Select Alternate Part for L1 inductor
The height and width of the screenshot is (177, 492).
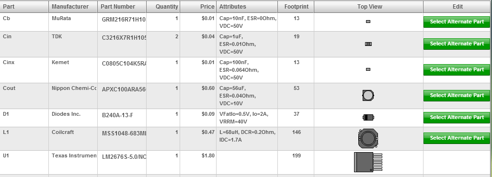pyautogui.click(x=457, y=138)
